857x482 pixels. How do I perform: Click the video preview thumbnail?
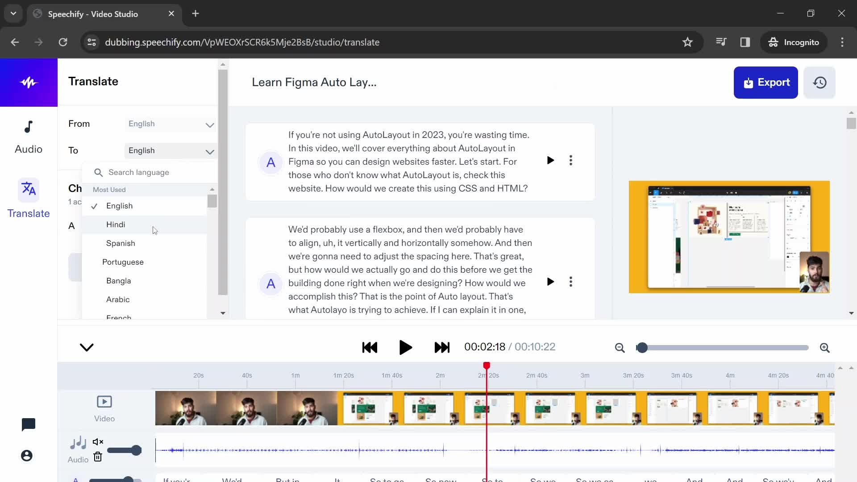pyautogui.click(x=729, y=237)
